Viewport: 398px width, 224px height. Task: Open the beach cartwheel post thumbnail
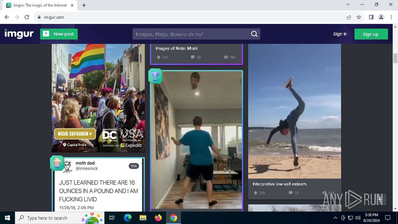click(x=294, y=111)
